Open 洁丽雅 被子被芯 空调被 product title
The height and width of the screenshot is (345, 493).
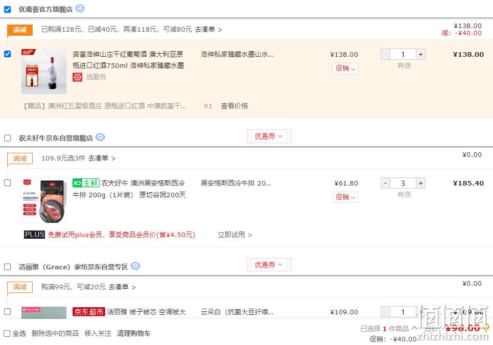(x=147, y=312)
